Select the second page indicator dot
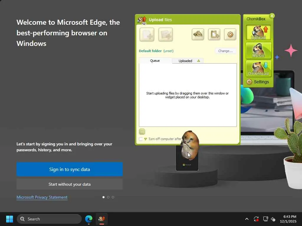Viewport: 302px width, 226px height. [x=108, y=197]
